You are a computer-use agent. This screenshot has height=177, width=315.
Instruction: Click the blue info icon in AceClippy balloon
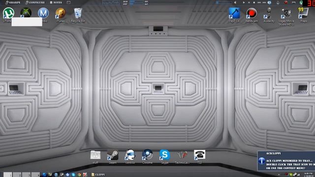tap(261, 161)
